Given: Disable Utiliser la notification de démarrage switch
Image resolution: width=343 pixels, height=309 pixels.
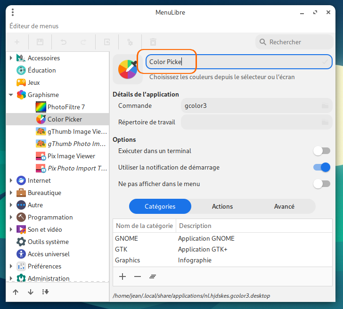Looking at the screenshot, I should [x=322, y=167].
